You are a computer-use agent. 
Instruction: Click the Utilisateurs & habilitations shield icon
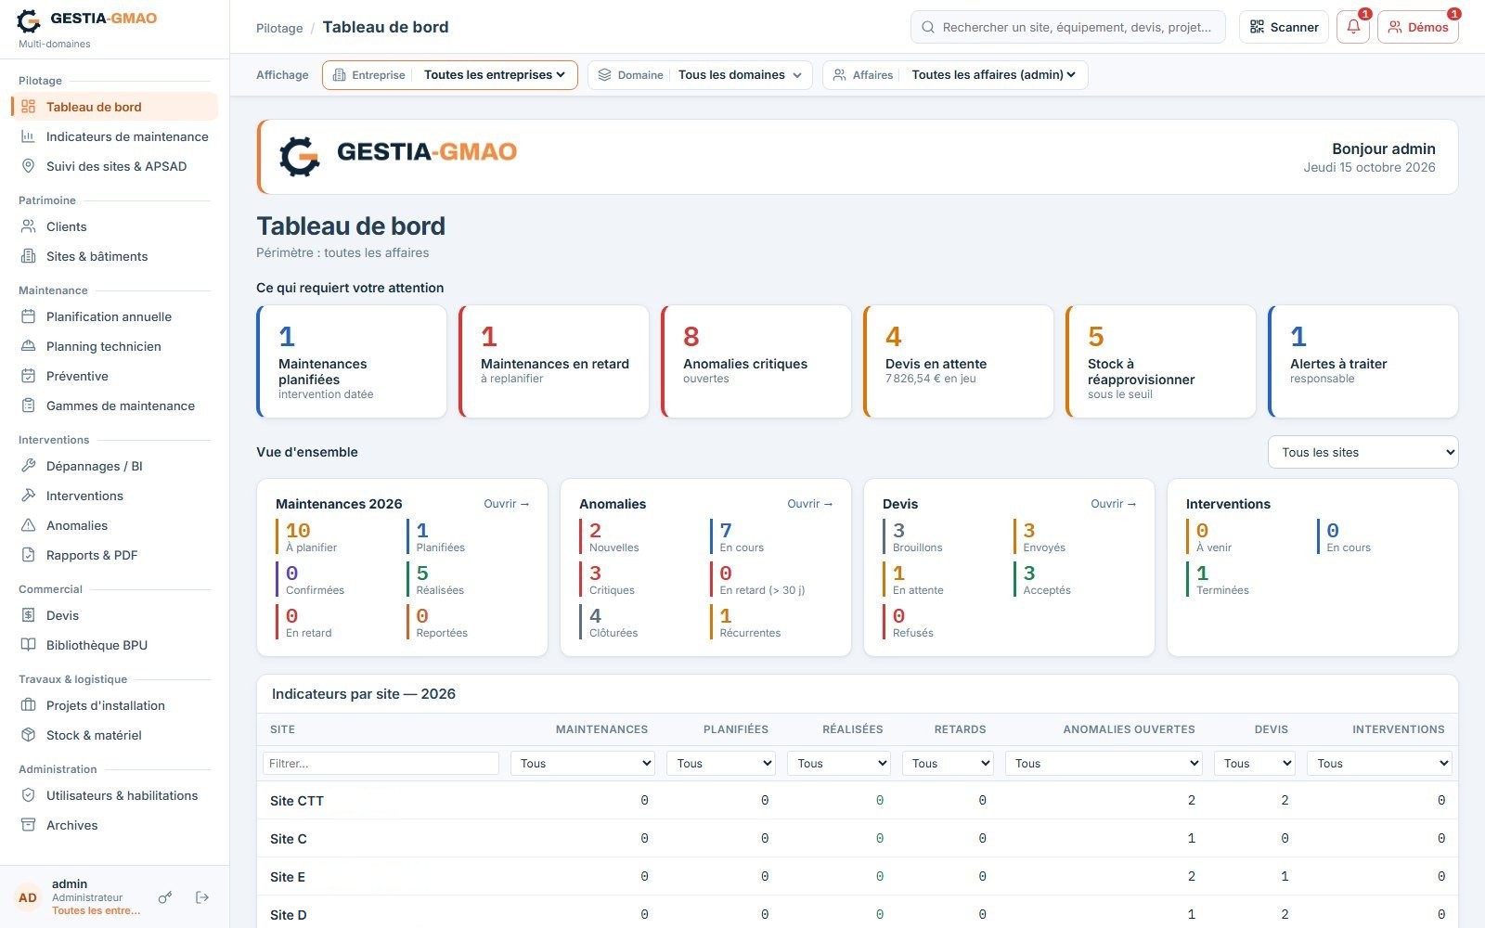point(29,795)
